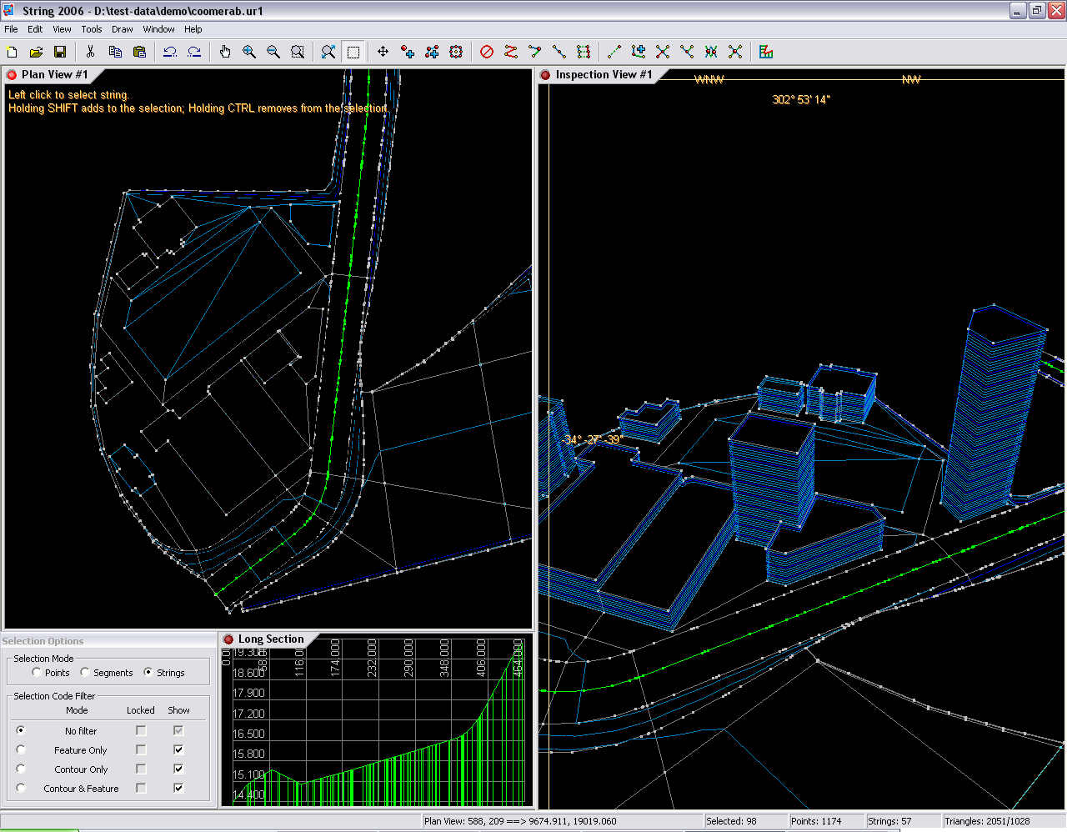Select the Points selection mode
Screen dimensions: 1067x832
[x=37, y=672]
